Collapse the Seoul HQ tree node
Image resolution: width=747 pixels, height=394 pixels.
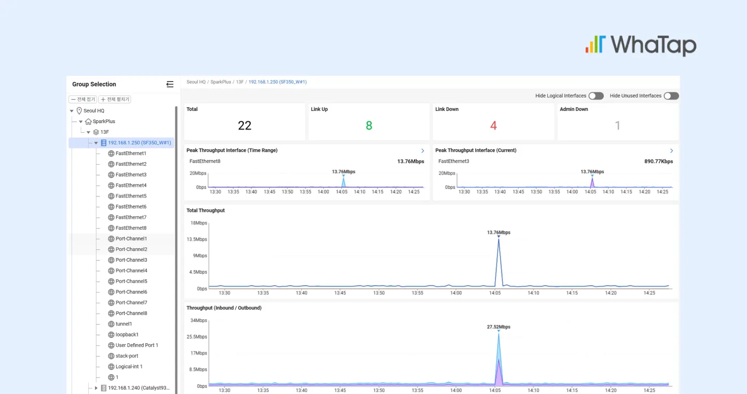(72, 111)
